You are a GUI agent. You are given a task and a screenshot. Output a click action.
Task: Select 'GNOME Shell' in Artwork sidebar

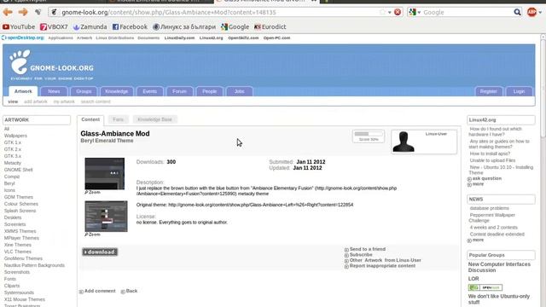18,170
